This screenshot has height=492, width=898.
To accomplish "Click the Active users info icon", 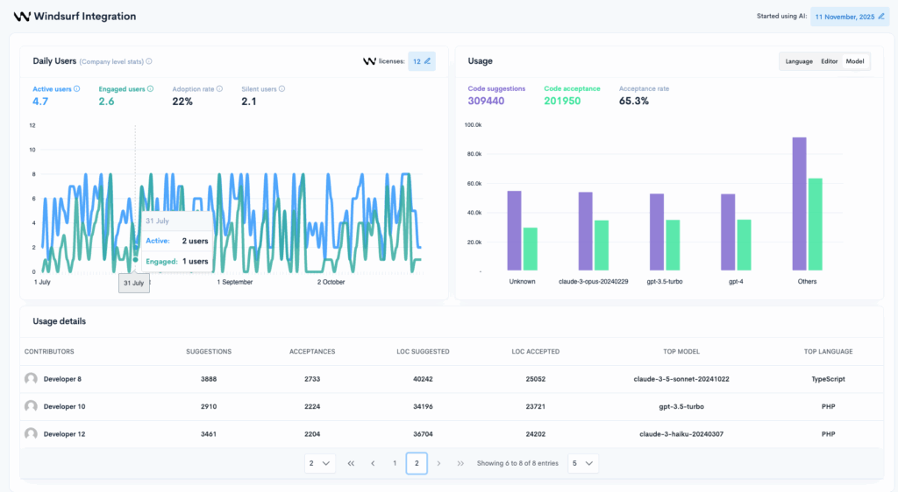I will [77, 88].
